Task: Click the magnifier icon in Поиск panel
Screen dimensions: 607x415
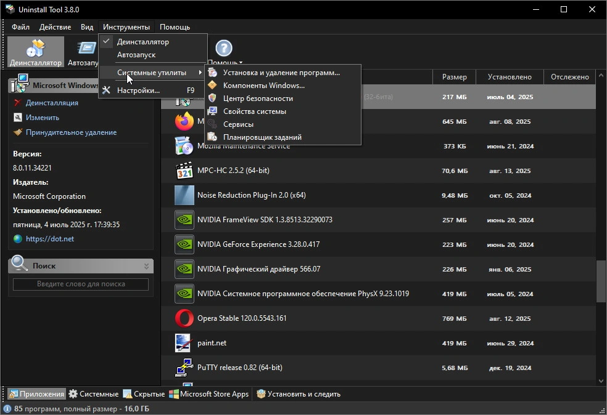Action: point(19,264)
